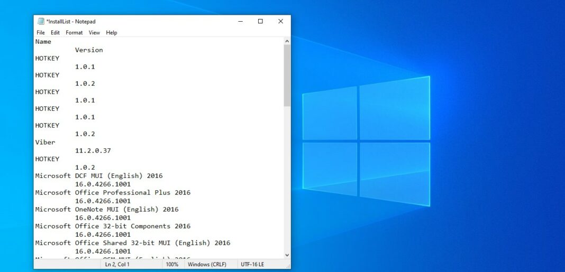Open the View menu

(x=94, y=32)
